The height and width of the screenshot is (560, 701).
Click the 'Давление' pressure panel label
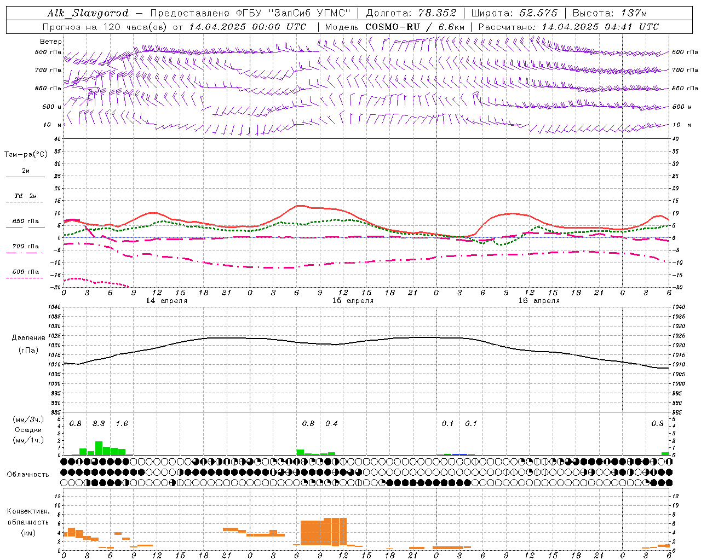tap(28, 338)
